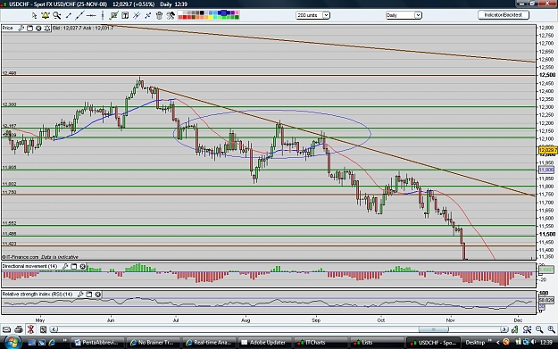Click the Price panel alert bell icon
Viewport: 558px width, 349px height.
[x=47, y=28]
